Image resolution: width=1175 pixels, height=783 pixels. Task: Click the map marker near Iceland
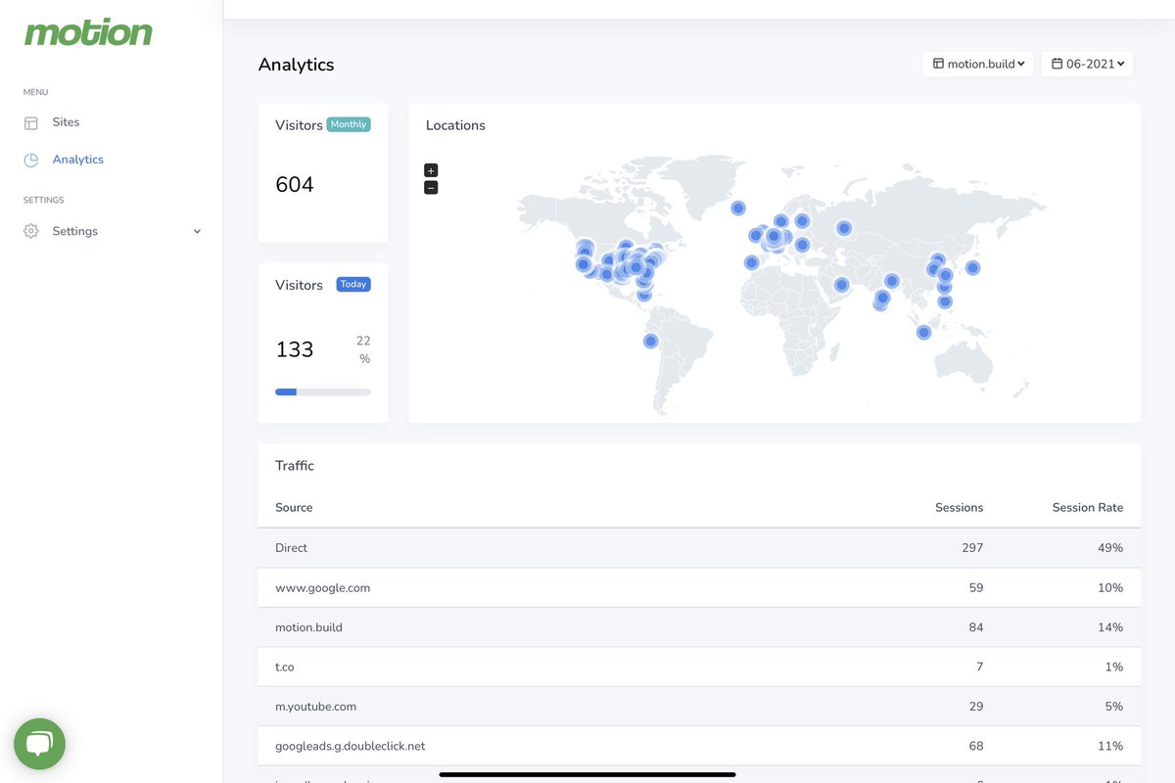(x=738, y=207)
